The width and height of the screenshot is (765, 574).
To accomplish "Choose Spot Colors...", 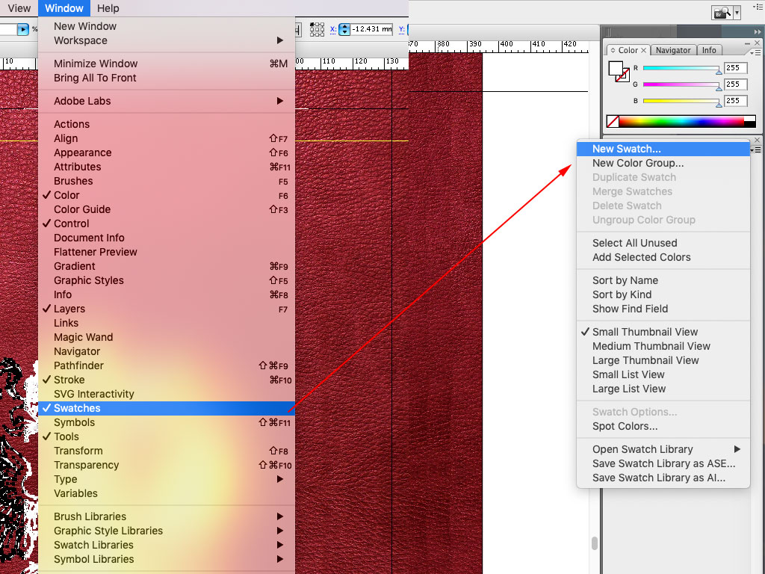I will (x=663, y=426).
